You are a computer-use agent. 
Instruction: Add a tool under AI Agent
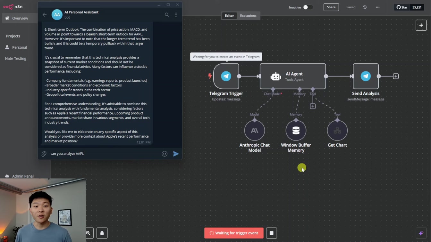[x=313, y=106]
